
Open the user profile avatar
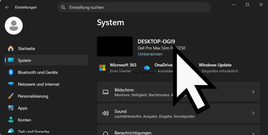click(x=14, y=26)
